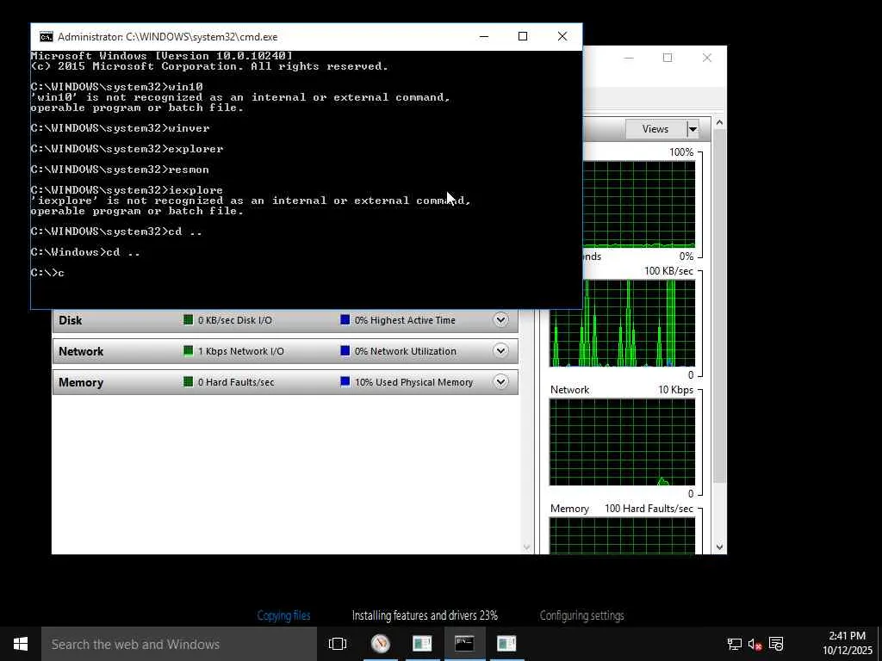Screen dimensions: 882x661
Task: Click graph pane scrollbar up arrow
Action: 719,122
